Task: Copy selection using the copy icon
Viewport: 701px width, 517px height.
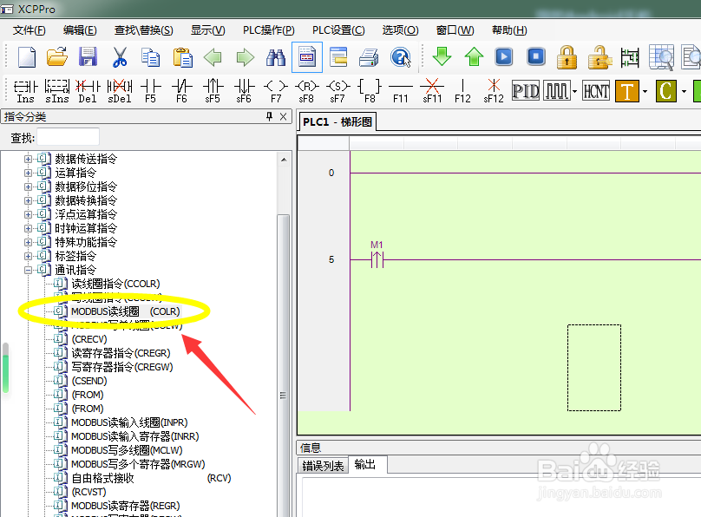Action: (x=151, y=57)
